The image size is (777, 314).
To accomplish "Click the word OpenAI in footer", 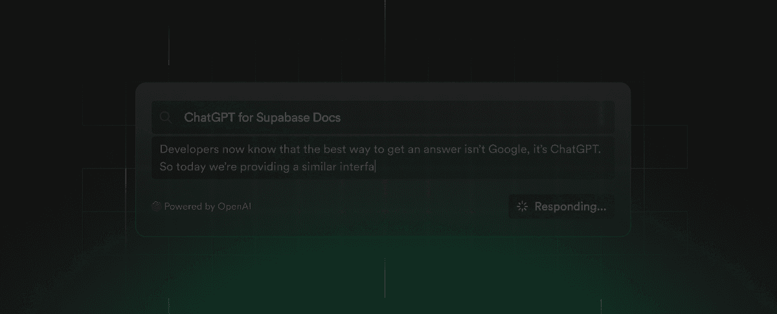I will coord(234,207).
